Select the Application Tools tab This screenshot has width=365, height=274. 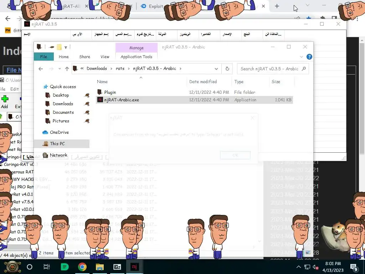(137, 57)
